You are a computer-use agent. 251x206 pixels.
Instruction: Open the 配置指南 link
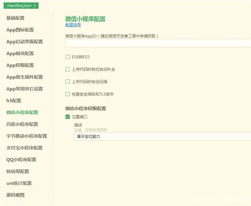[x=73, y=25]
